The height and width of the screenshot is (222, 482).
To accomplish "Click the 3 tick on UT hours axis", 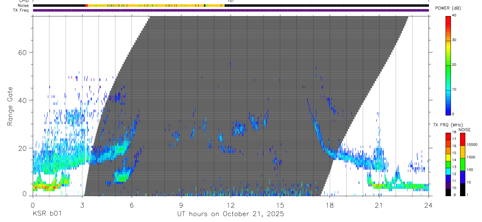I will (x=82, y=204).
